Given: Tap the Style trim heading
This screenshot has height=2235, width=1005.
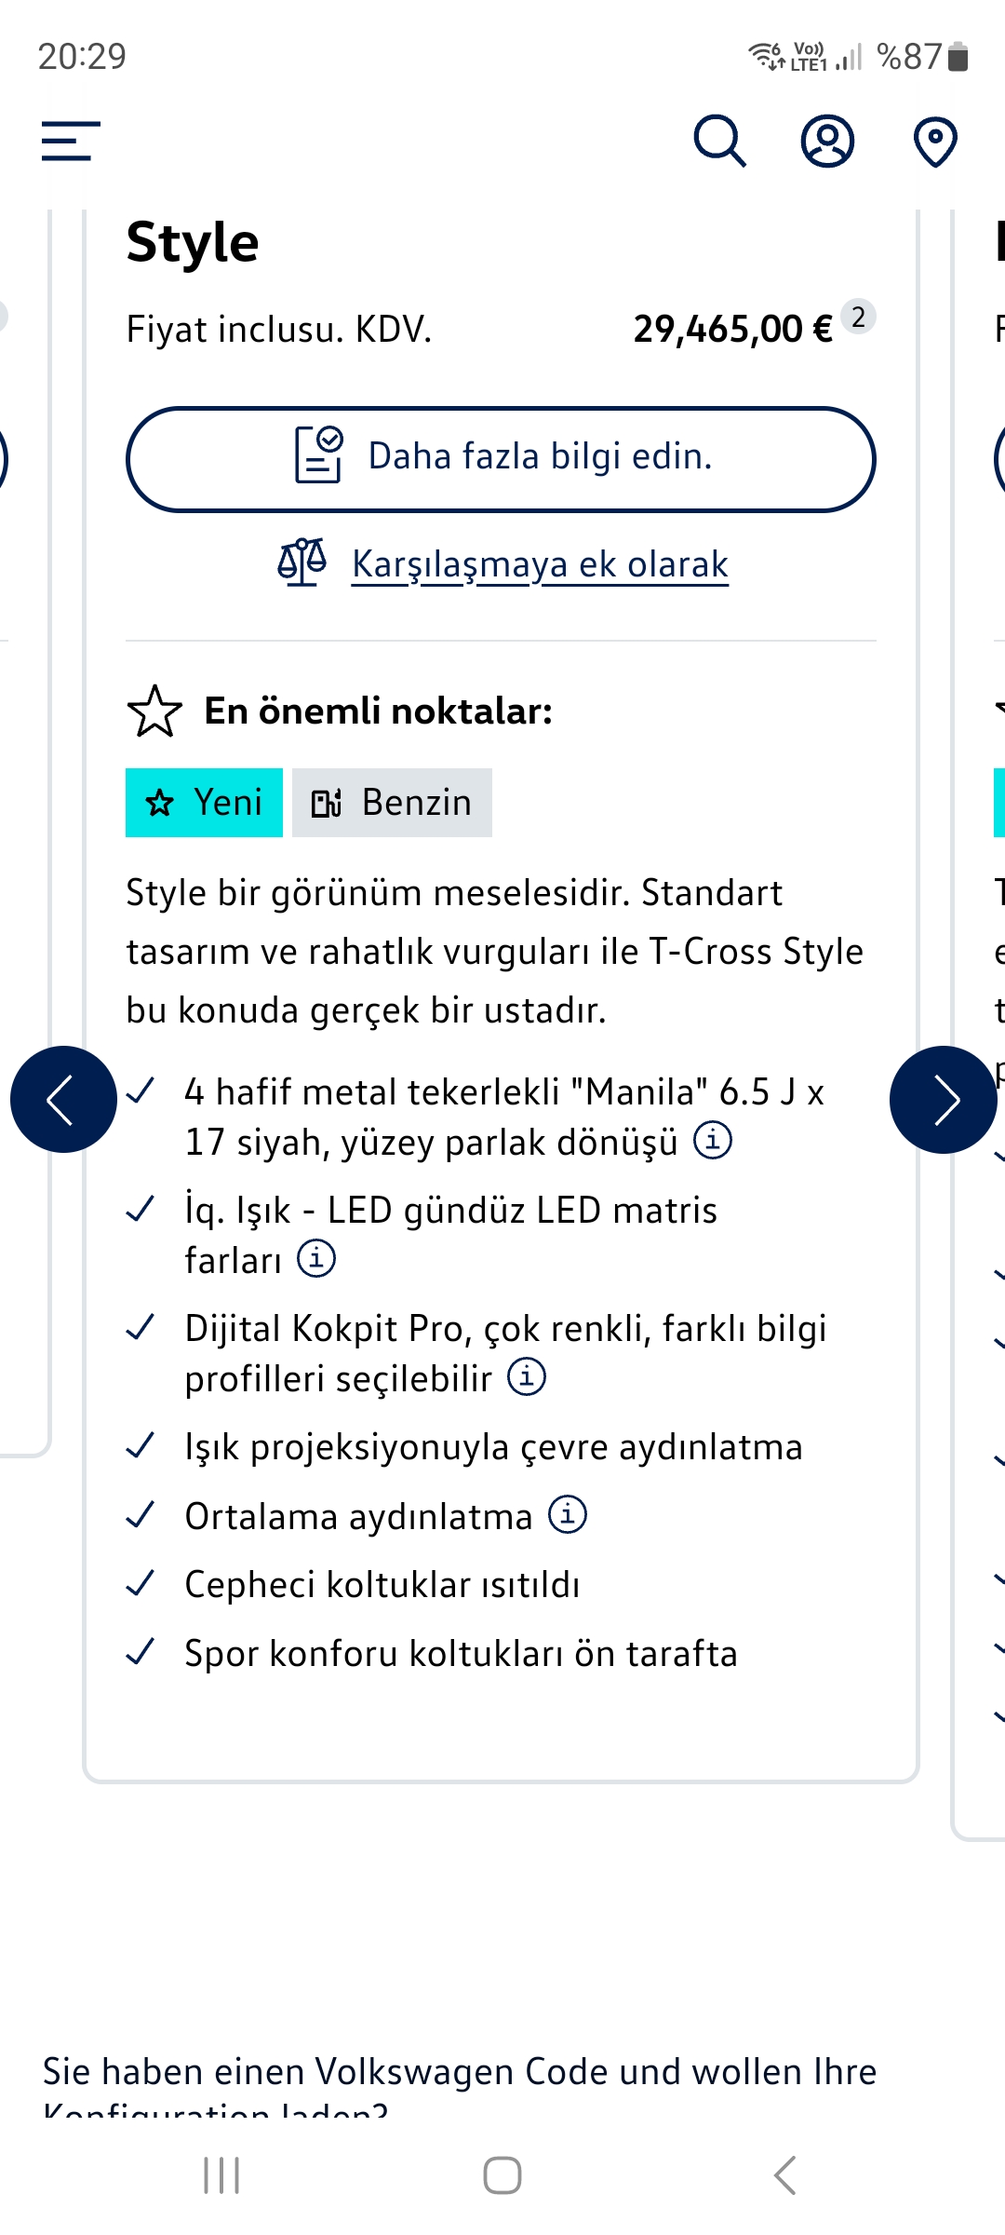Looking at the screenshot, I should click(193, 243).
